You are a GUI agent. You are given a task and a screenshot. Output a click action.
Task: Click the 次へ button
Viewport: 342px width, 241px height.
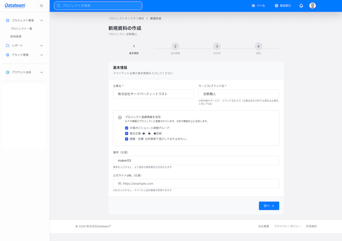pyautogui.click(x=269, y=206)
